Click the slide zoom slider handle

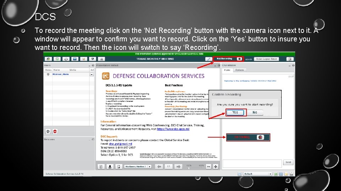click(189, 168)
